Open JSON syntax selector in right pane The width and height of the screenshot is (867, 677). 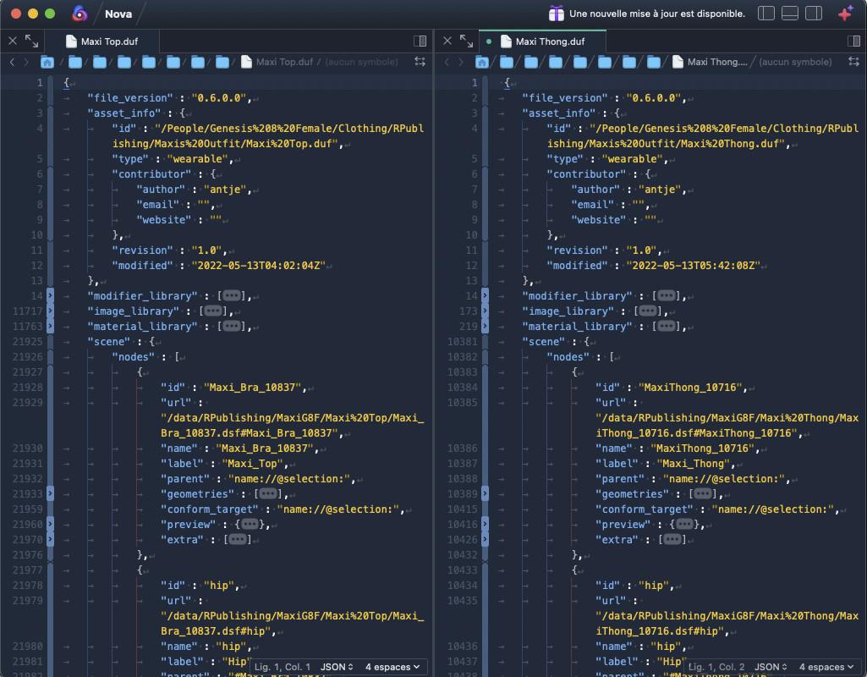click(771, 667)
